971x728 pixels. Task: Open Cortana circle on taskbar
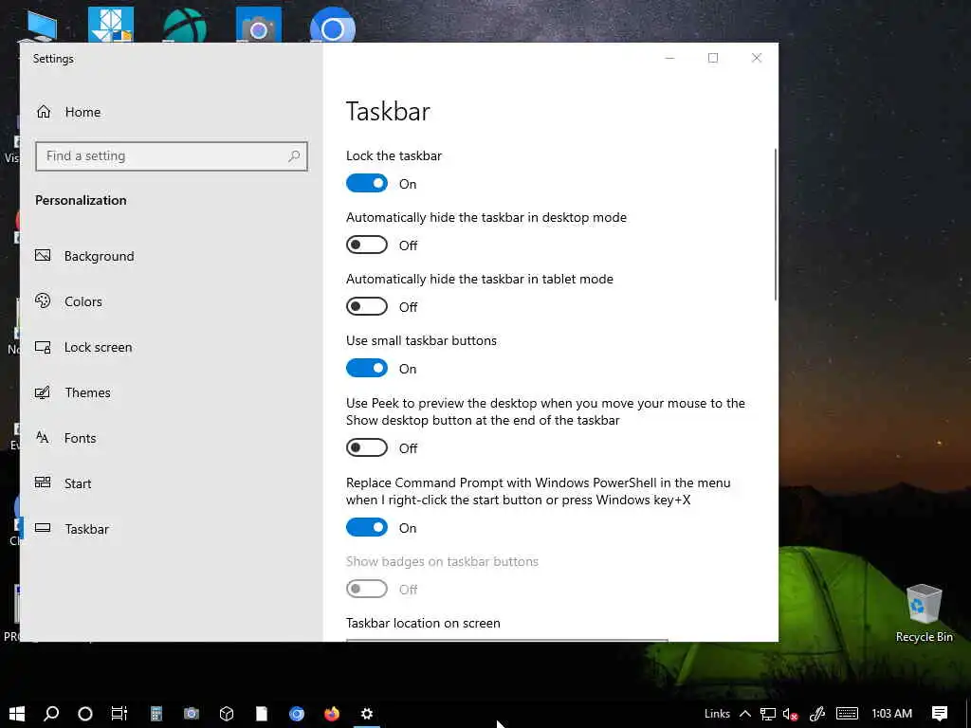(85, 714)
